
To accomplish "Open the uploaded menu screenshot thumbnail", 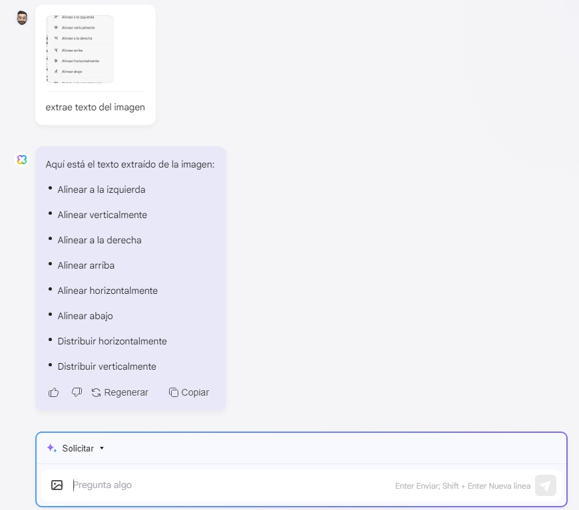I will coord(80,49).
